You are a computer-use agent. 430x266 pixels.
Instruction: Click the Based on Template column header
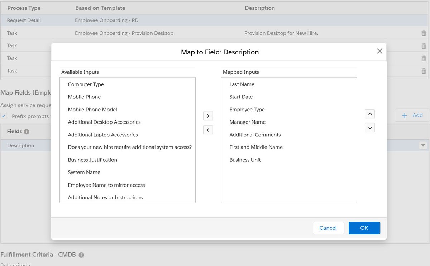[x=100, y=8]
